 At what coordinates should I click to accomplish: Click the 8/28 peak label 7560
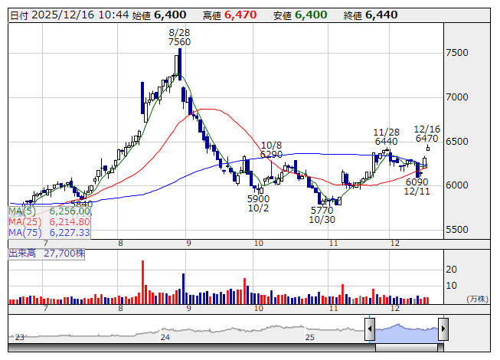tap(179, 42)
